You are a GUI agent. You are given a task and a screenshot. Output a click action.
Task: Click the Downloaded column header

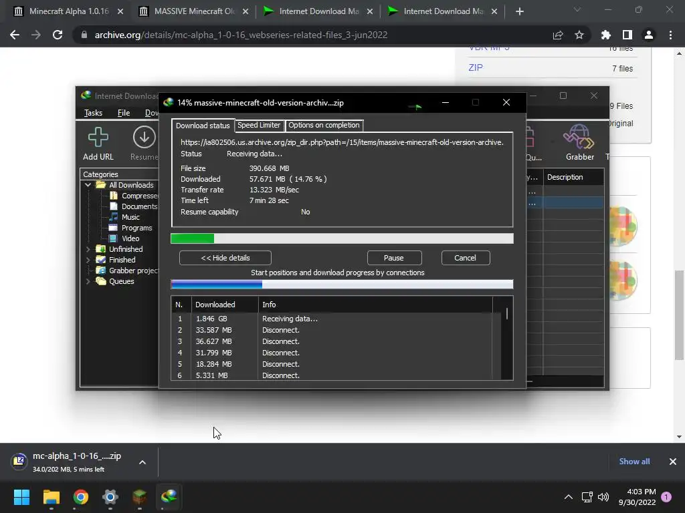pyautogui.click(x=225, y=305)
